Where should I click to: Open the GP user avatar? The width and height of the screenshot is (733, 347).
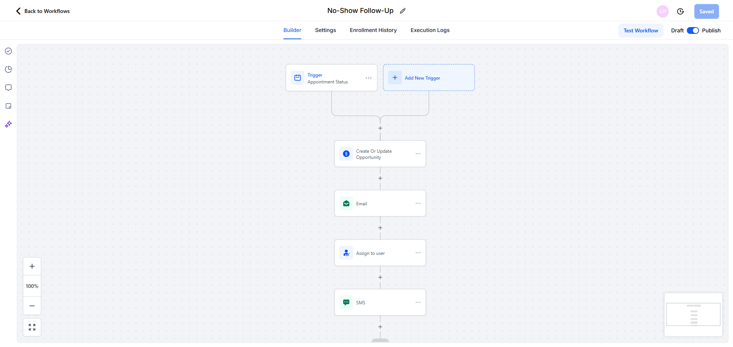point(663,11)
